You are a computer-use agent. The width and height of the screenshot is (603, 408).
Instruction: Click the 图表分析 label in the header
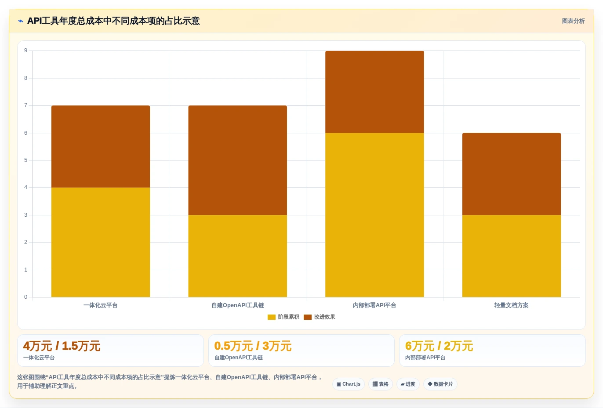tap(573, 21)
